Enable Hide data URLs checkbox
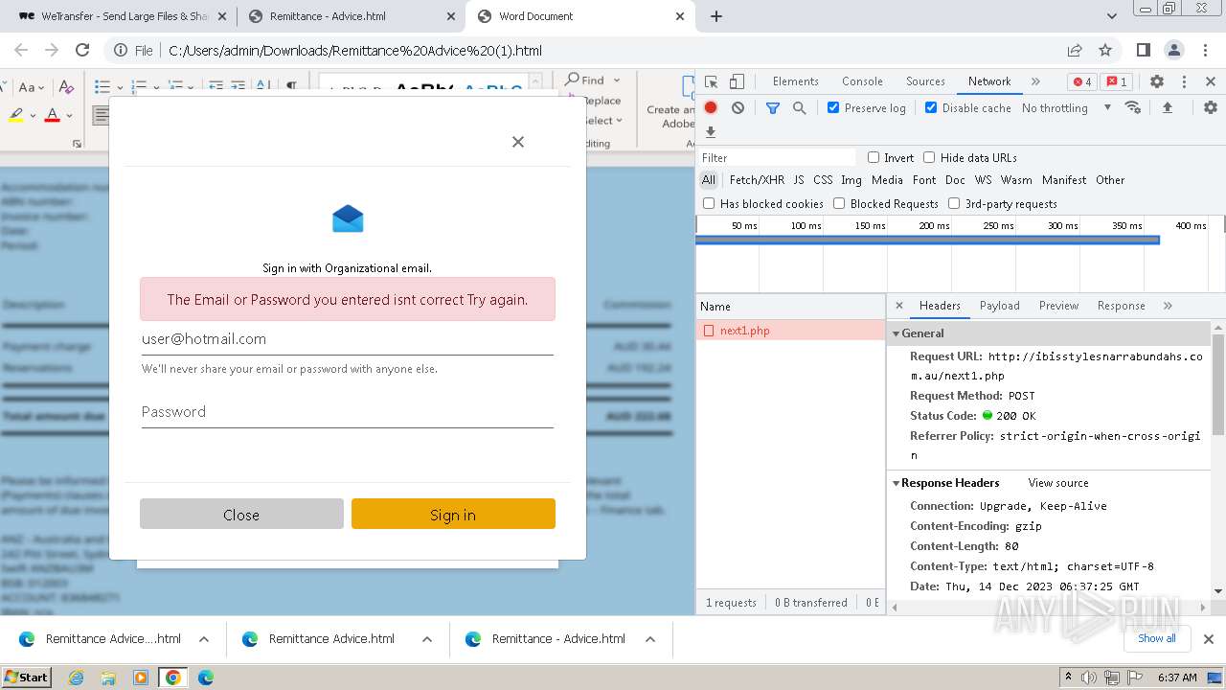 [x=929, y=157]
